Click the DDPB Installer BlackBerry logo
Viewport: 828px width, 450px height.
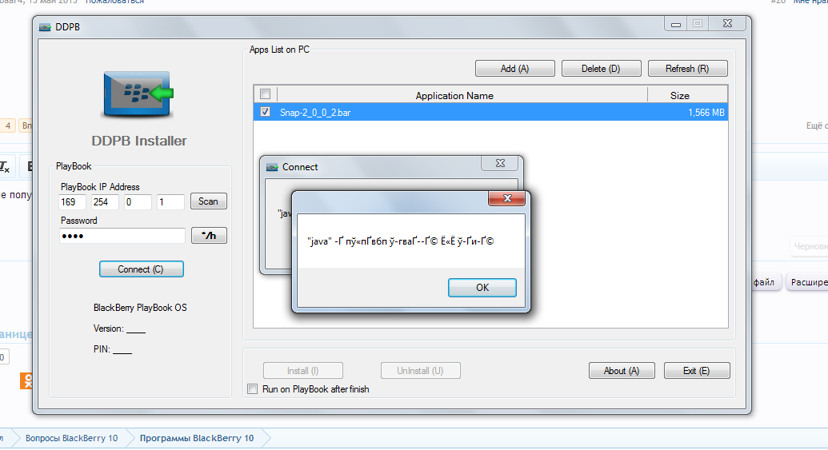coord(138,94)
